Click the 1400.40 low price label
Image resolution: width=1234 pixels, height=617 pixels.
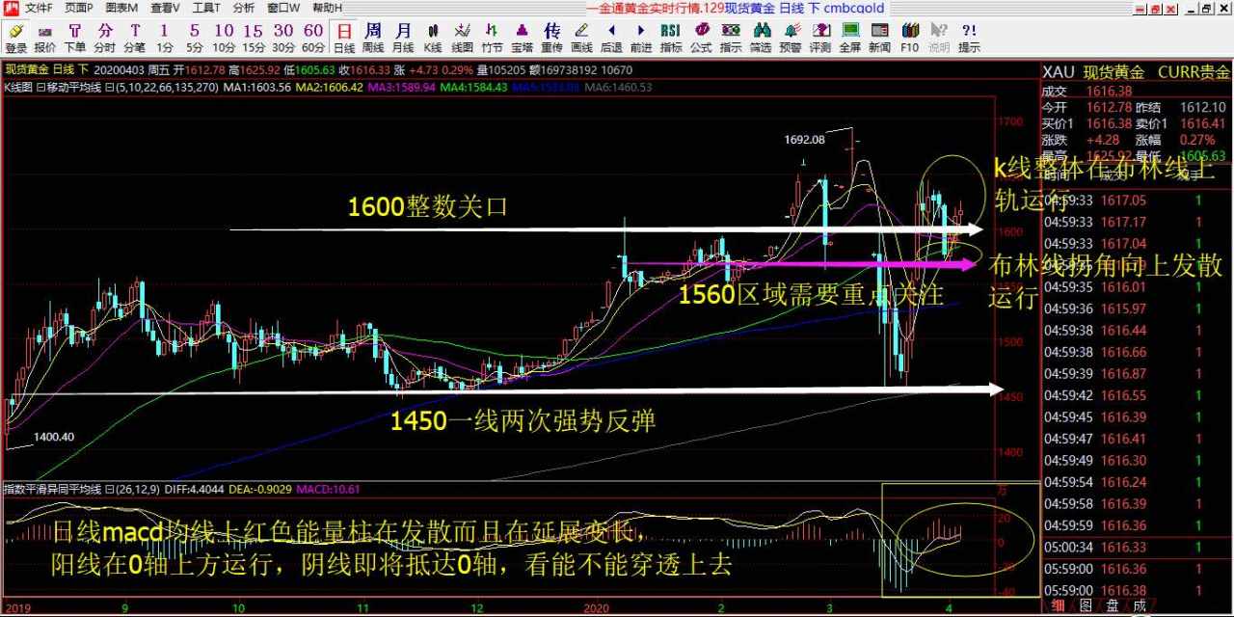coord(53,437)
